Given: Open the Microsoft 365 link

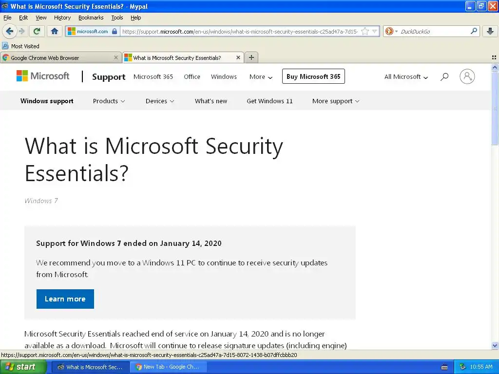Looking at the screenshot, I should (x=153, y=76).
